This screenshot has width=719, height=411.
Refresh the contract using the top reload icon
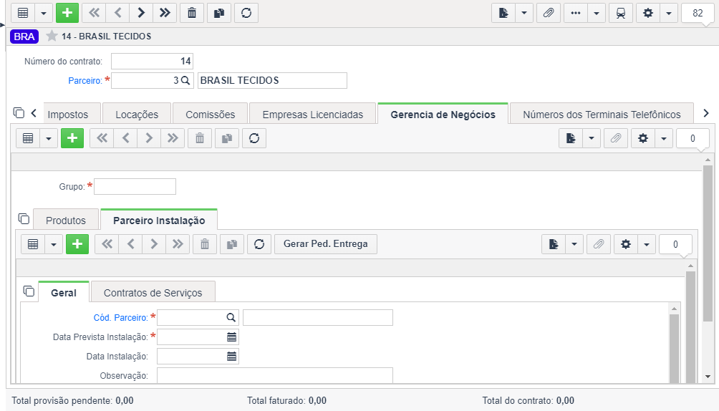246,13
